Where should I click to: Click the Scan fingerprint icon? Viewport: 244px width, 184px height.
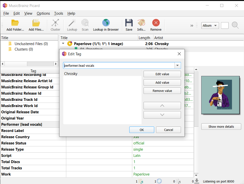pyautogui.click(x=85, y=23)
